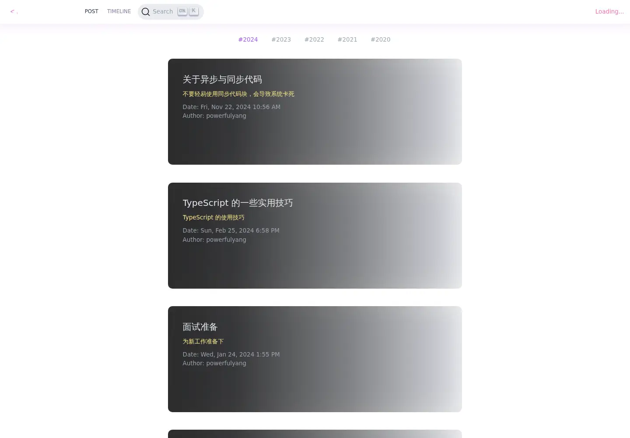Filter posts by #2024 tag
Screen dimensions: 630x438
(248, 39)
